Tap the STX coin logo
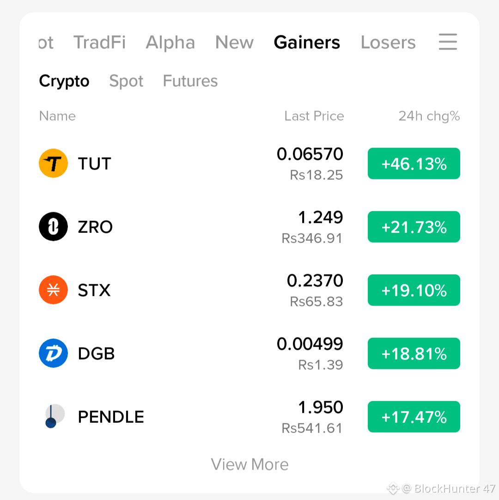 53,290
